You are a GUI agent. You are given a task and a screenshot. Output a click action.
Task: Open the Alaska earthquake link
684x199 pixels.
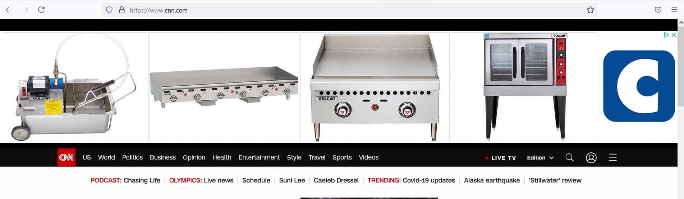click(492, 180)
